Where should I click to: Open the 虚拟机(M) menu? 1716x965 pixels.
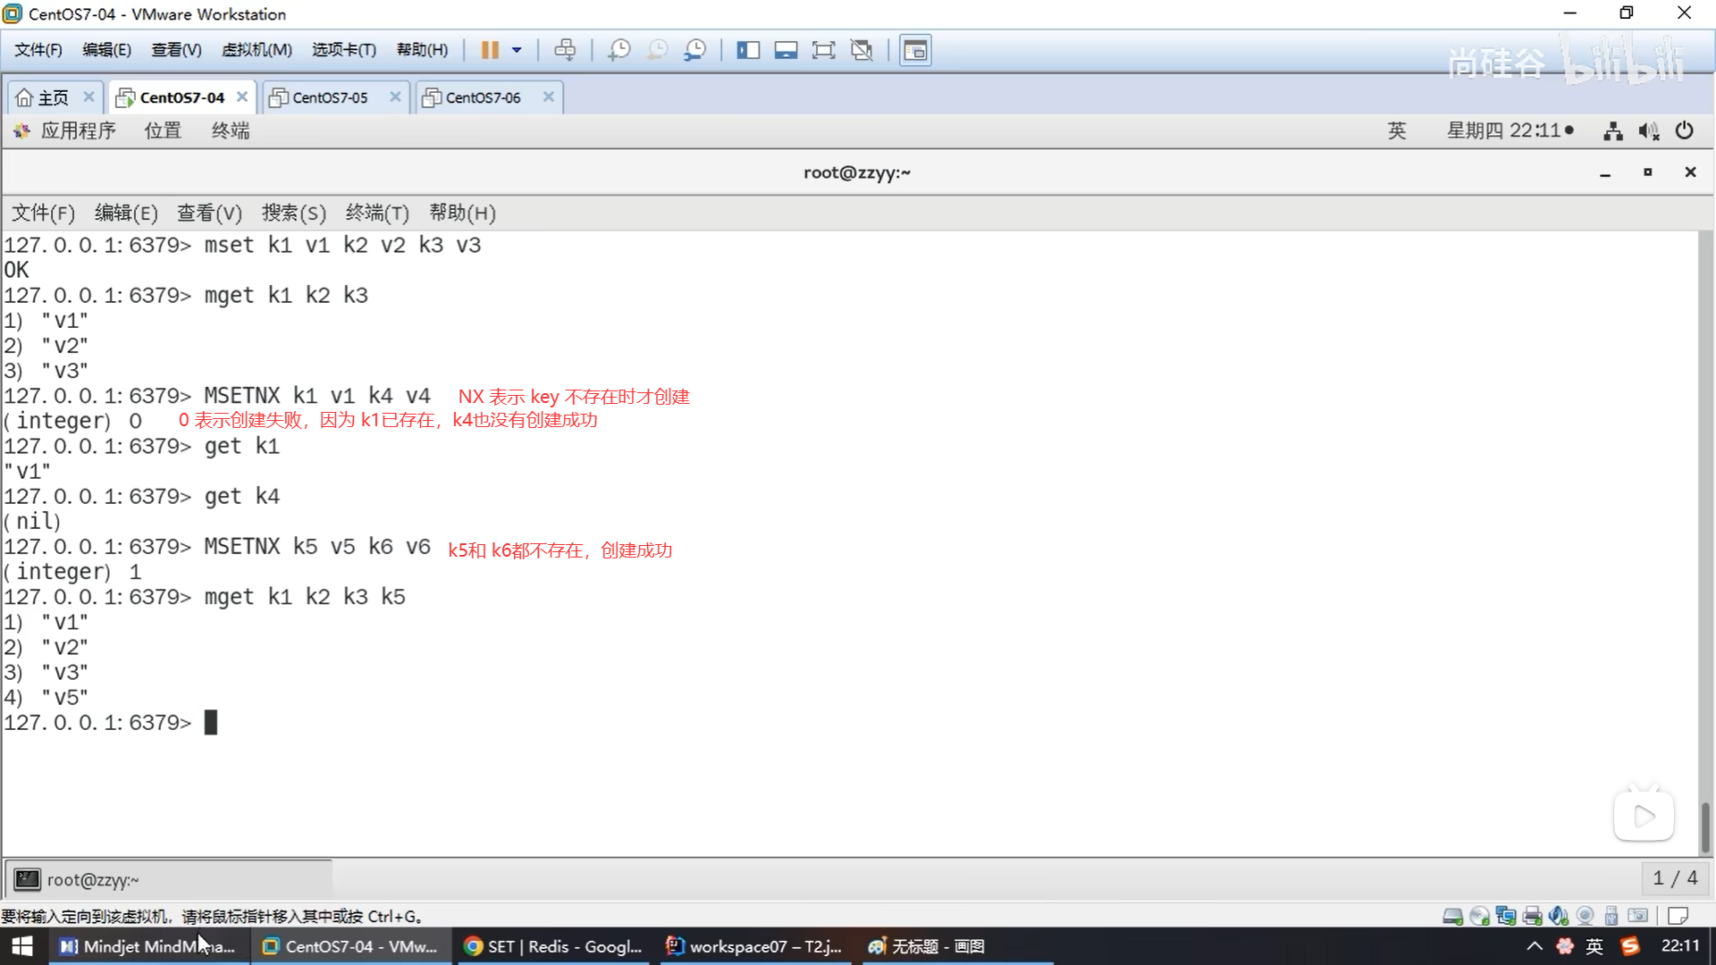tap(257, 50)
